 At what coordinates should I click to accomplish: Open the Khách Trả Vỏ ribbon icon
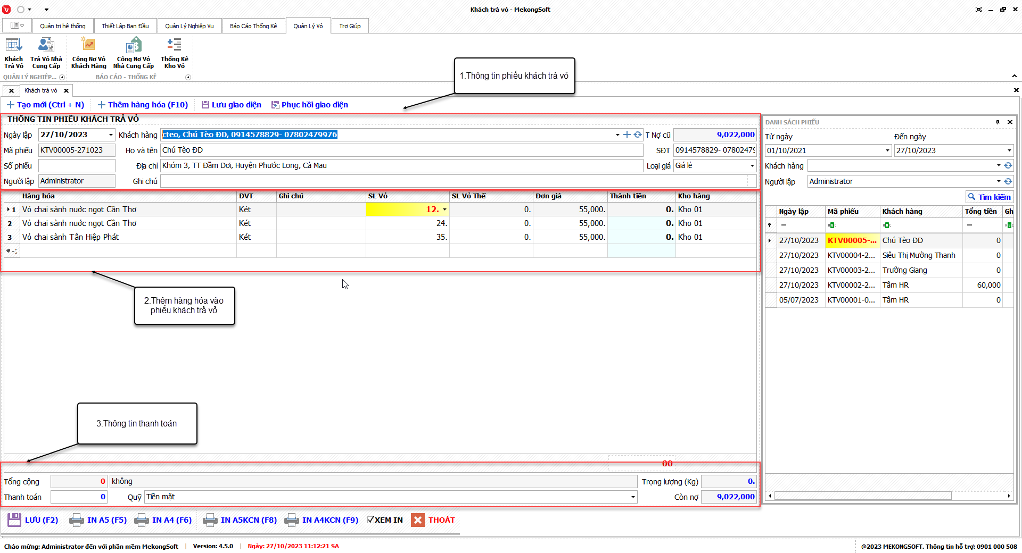pos(14,53)
